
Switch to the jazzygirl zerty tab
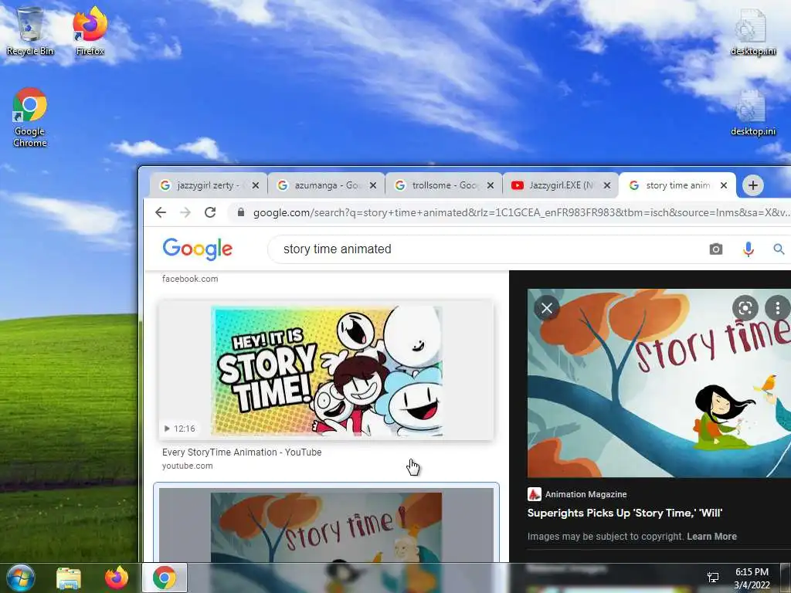[208, 185]
